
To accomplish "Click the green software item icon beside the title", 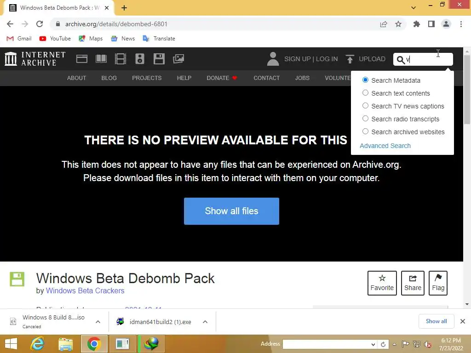I will (x=17, y=279).
